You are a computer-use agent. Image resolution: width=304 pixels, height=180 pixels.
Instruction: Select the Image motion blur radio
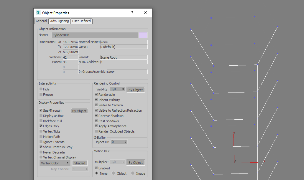pyautogui.click(x=133, y=173)
